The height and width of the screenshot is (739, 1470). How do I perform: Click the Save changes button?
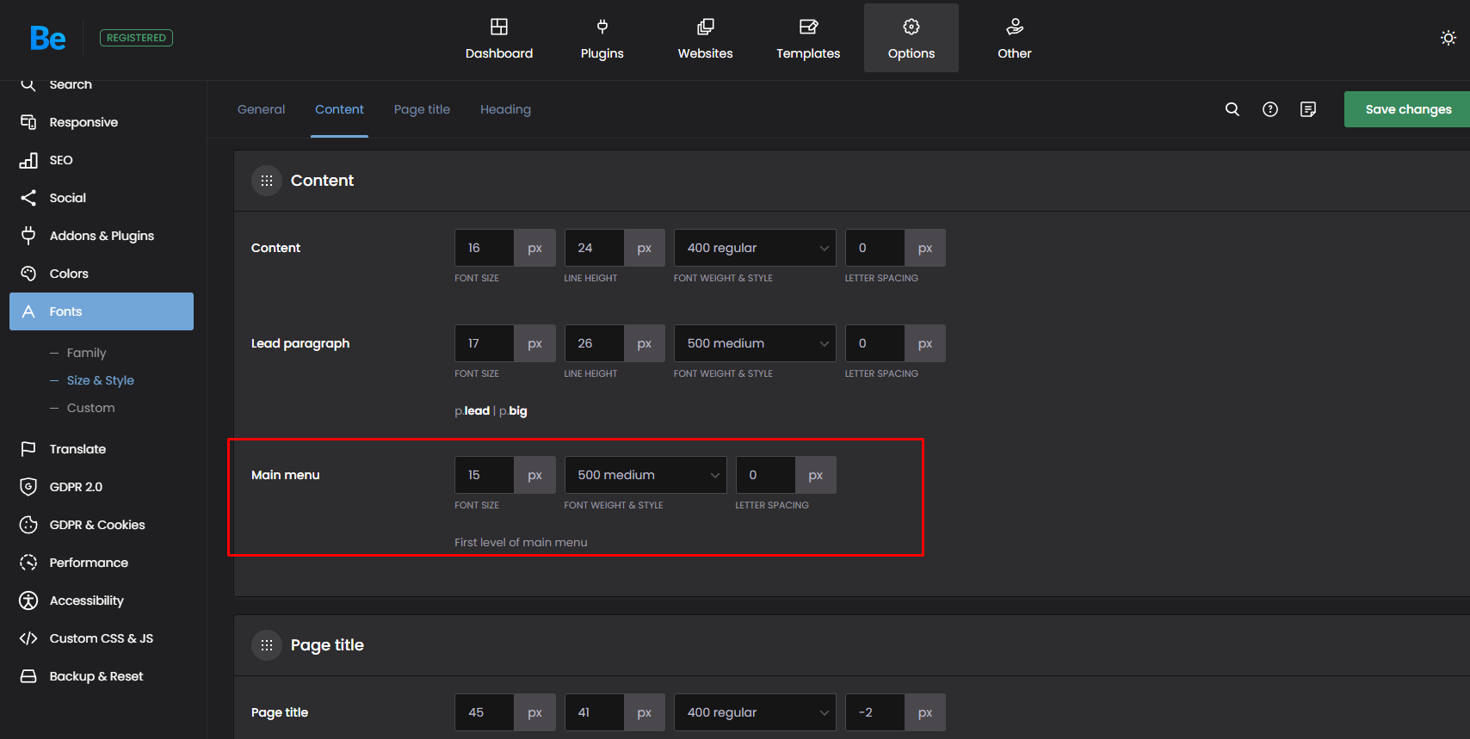(1407, 109)
